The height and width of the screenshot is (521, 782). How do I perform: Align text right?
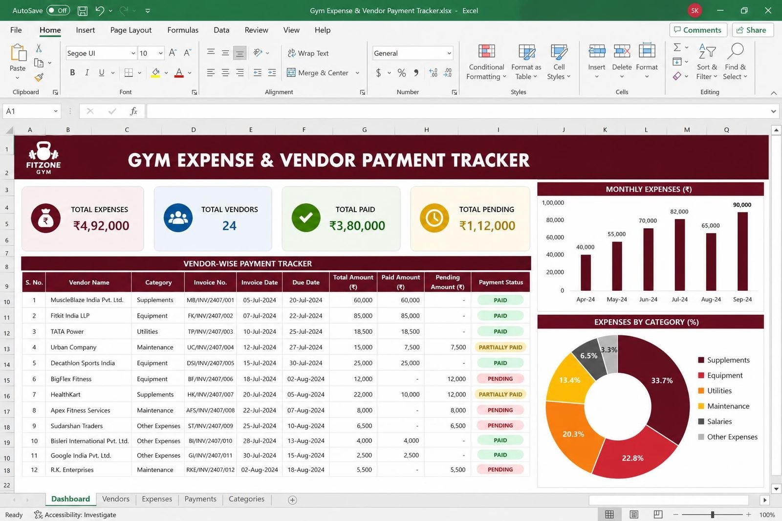click(x=239, y=72)
